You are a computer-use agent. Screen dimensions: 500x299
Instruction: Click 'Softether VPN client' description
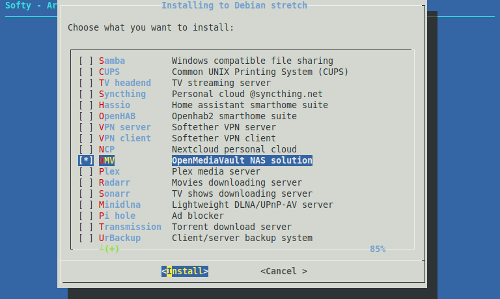tap(224, 138)
